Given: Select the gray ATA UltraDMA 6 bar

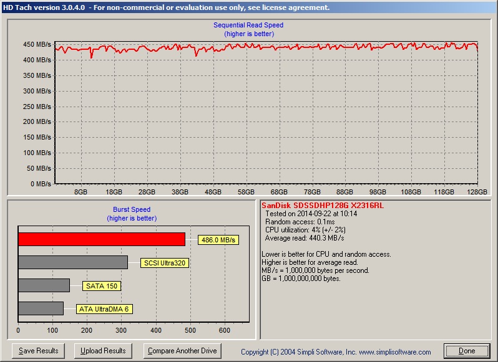Looking at the screenshot, I should pyautogui.click(x=41, y=308).
